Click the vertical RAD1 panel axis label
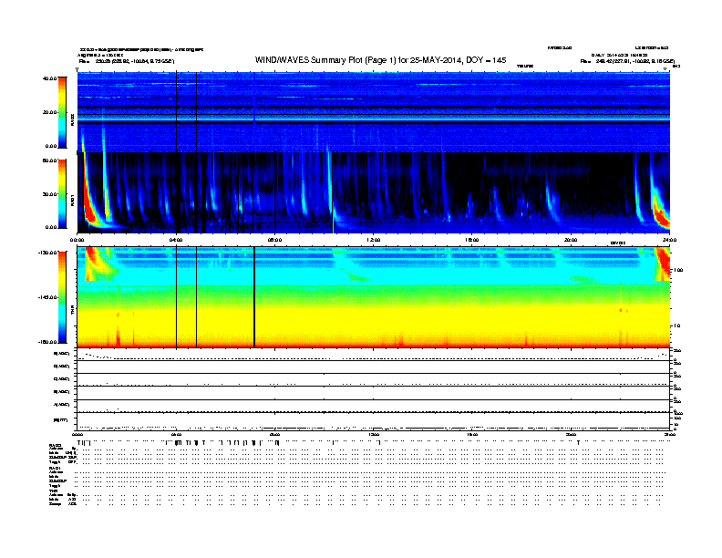This screenshot has width=722, height=558. 72,200
